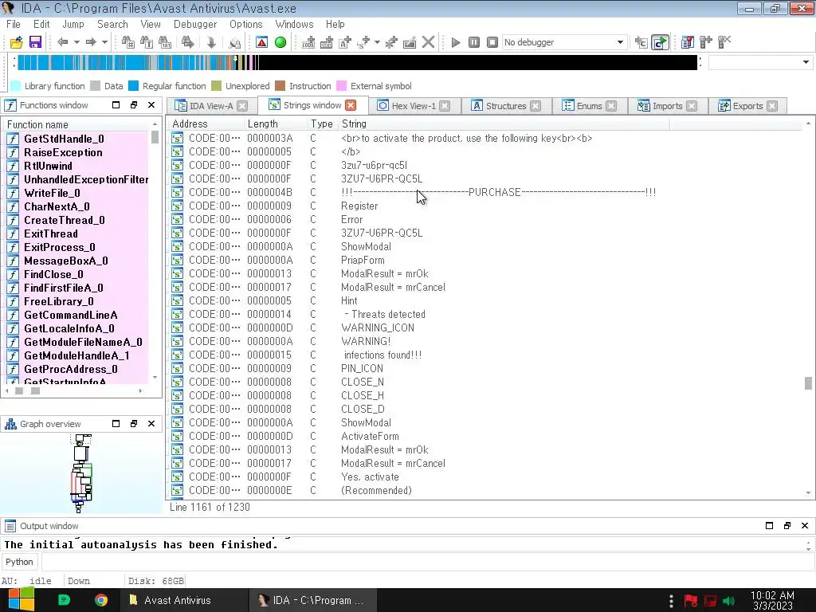The image size is (816, 612).
Task: Click the arrow-to-C toolbar icon
Action: [x=641, y=42]
